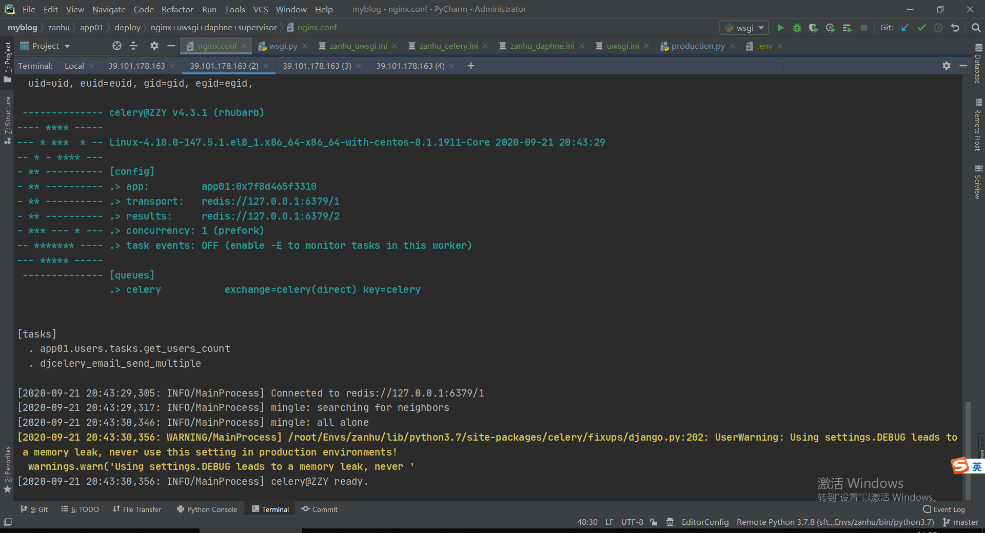Run the wsgi configuration
The height and width of the screenshot is (533, 985).
(x=780, y=28)
